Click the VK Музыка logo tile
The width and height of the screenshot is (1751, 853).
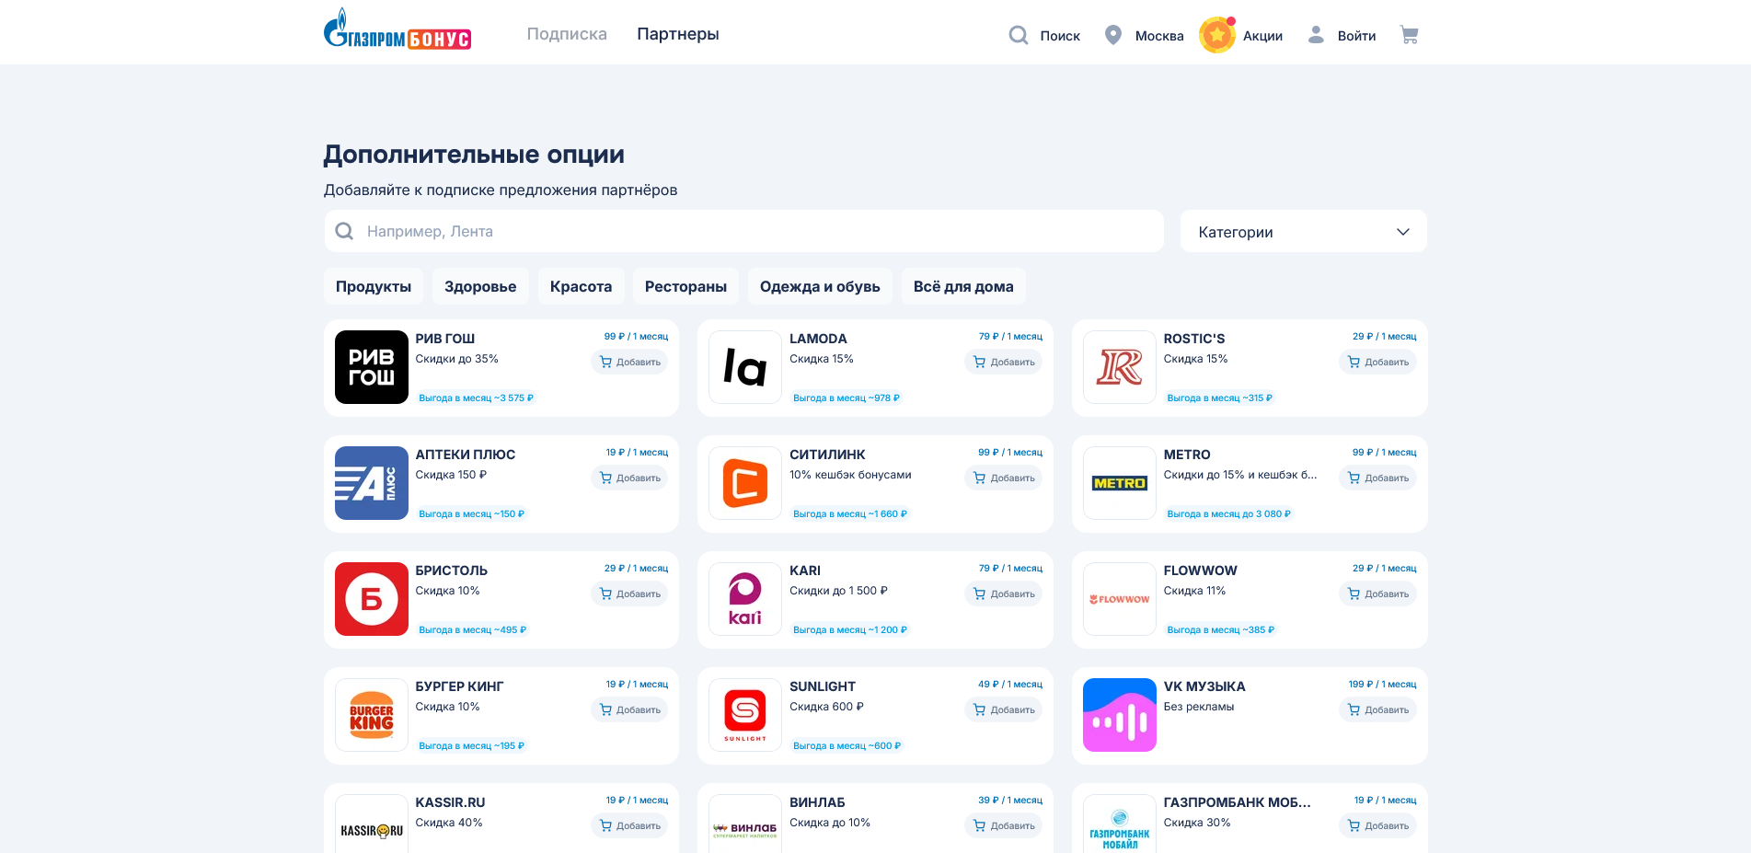tap(1119, 715)
